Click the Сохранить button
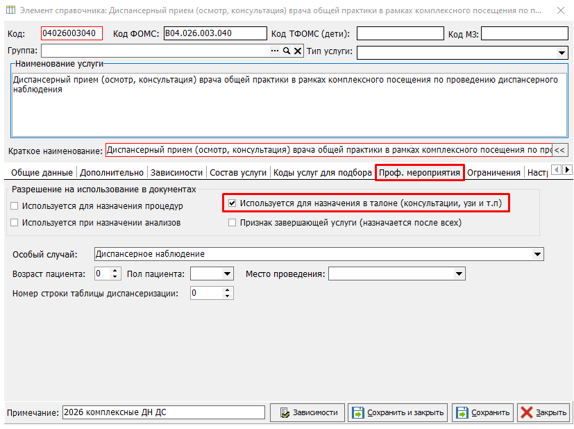The height and width of the screenshot is (429, 574). pos(483,412)
